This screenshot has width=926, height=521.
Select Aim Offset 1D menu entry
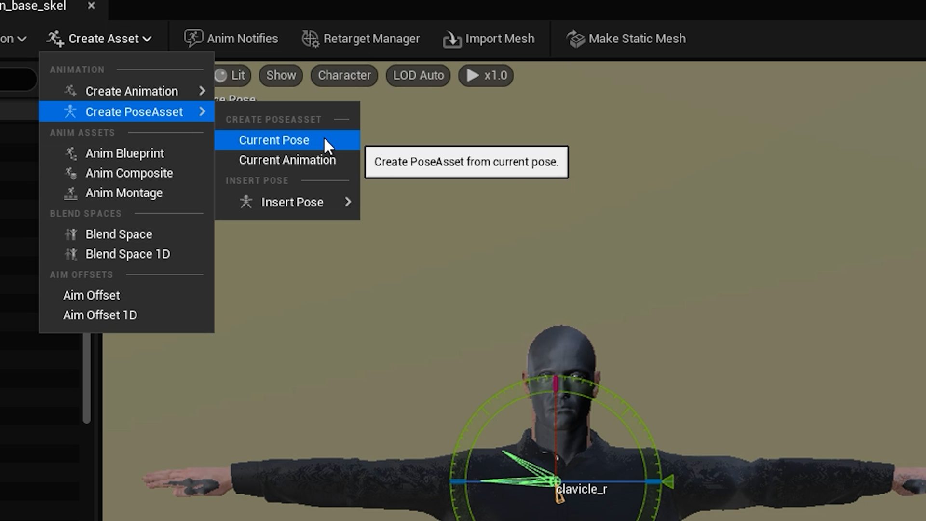click(126, 315)
